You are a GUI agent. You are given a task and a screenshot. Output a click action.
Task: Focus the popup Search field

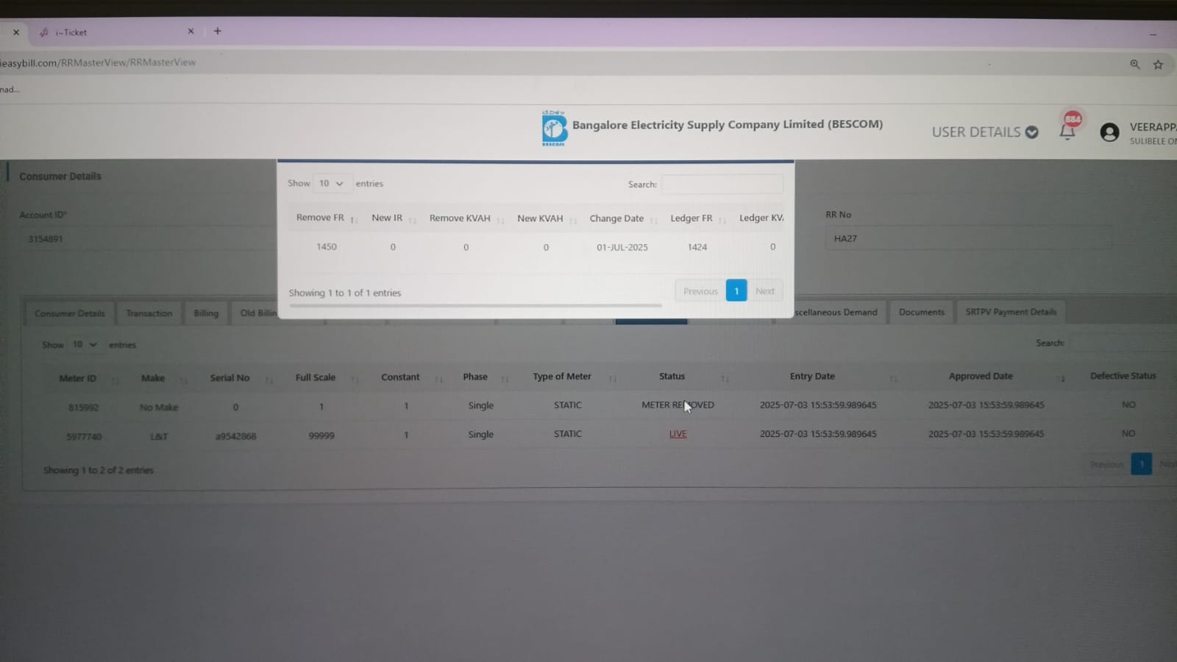[x=722, y=185]
